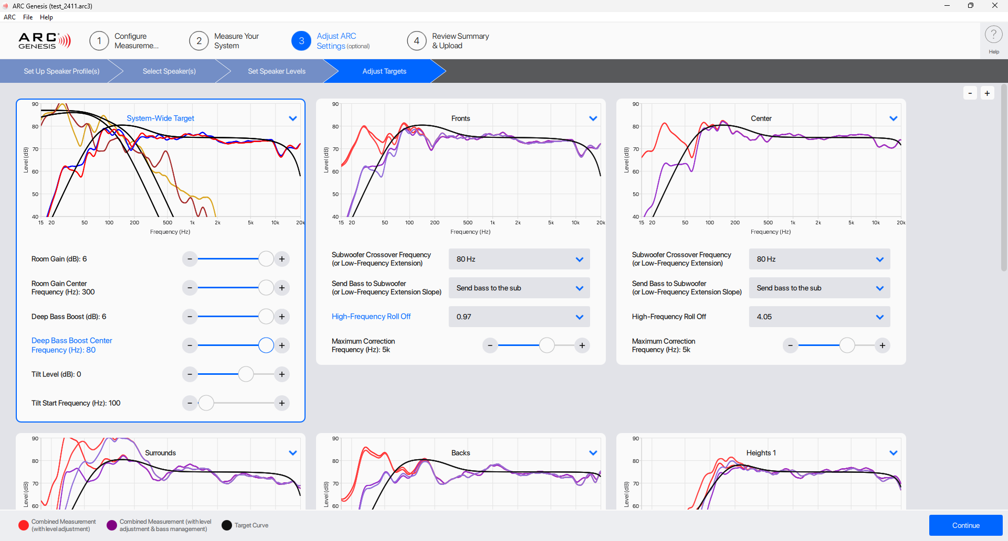Open Center High-Frequency Roll Off dropdown
This screenshot has height=541, width=1008.
pos(819,317)
